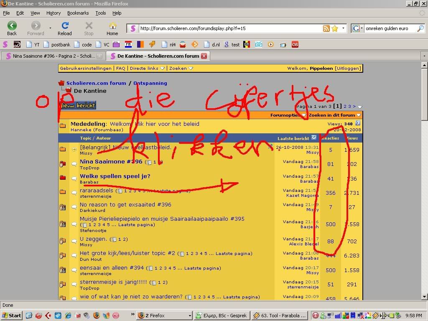Close the Nina Saaimone #396 tab

[x=99, y=56]
